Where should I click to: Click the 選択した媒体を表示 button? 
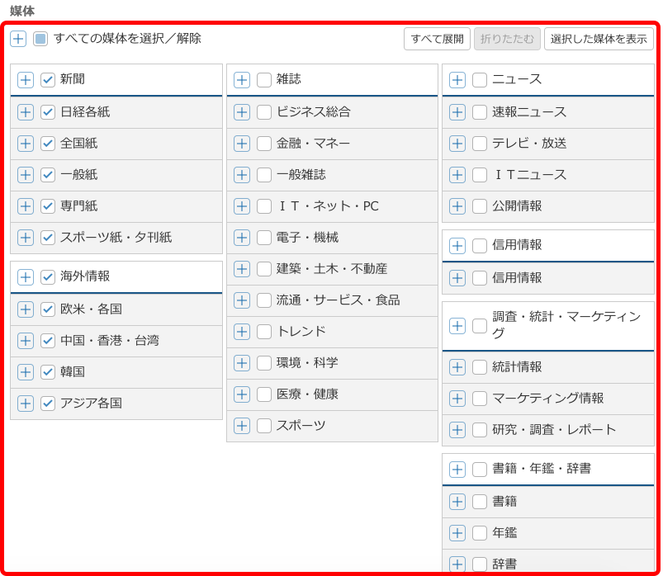point(599,39)
